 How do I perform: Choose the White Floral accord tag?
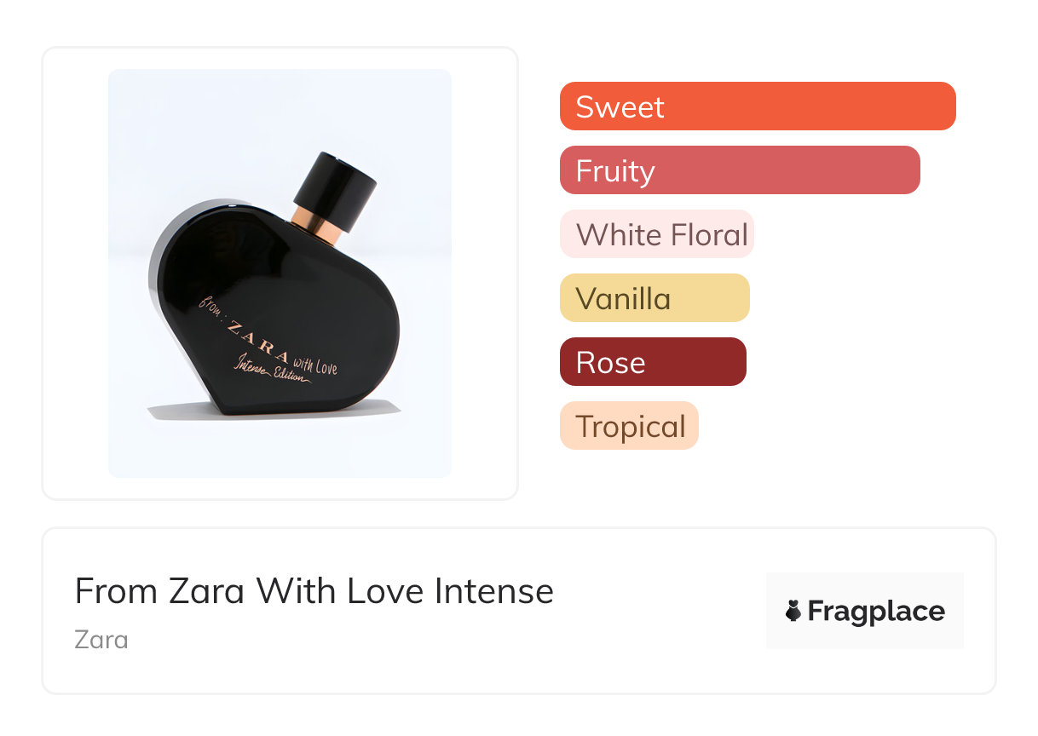coord(656,234)
